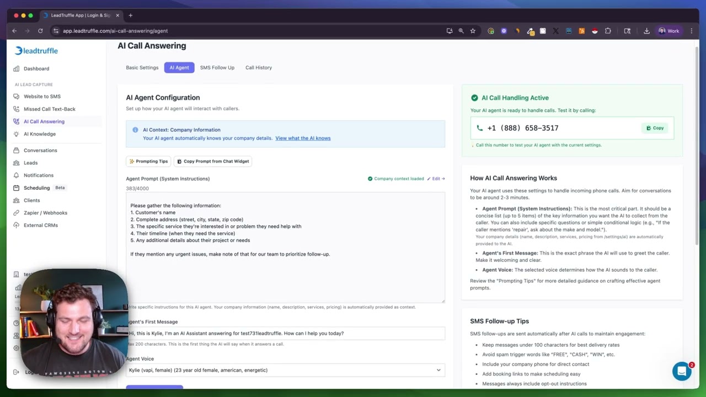
Task: Open browser zoom magnifier icon
Action: (x=461, y=31)
